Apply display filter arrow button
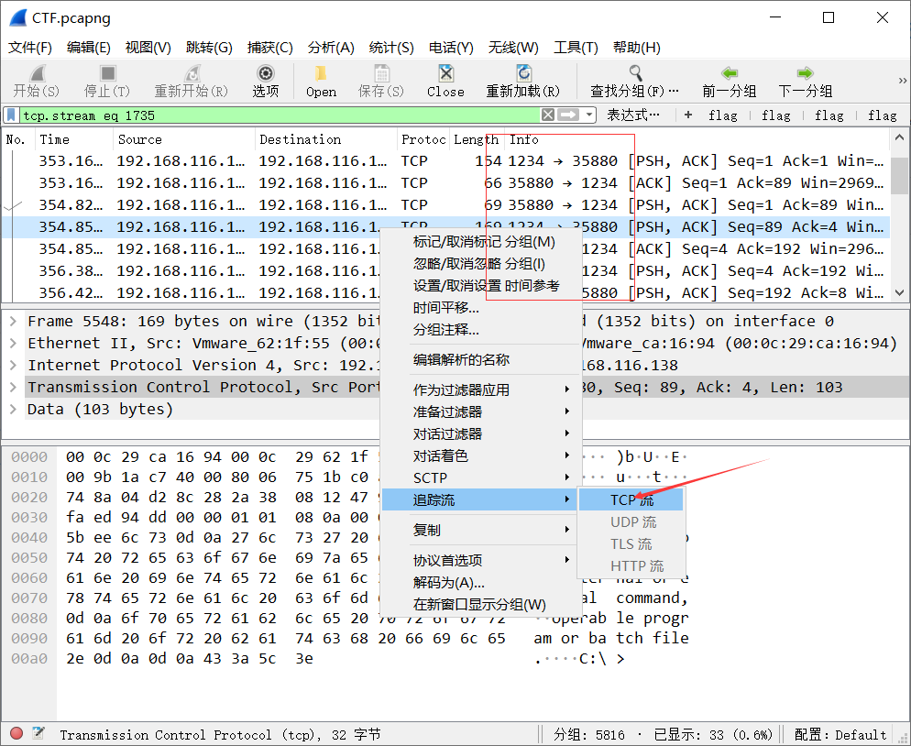Viewport: 911px width, 746px height. pos(568,115)
